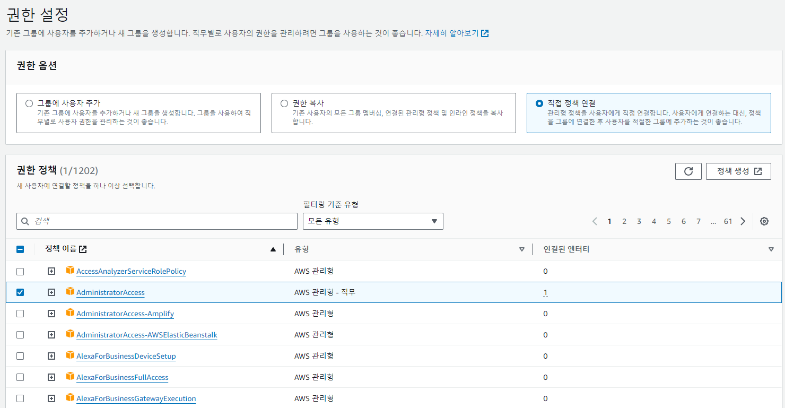785x408 pixels.
Task: Go to page 2 of the policy list
Action: tap(624, 221)
